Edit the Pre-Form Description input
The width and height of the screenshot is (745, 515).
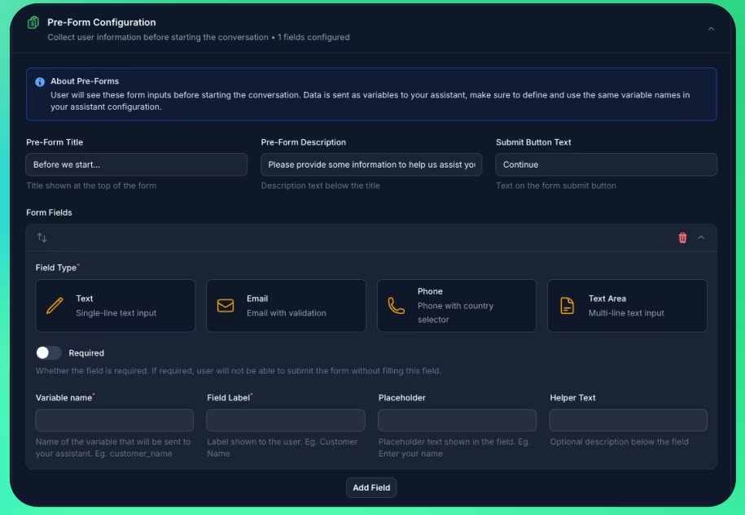coord(370,164)
